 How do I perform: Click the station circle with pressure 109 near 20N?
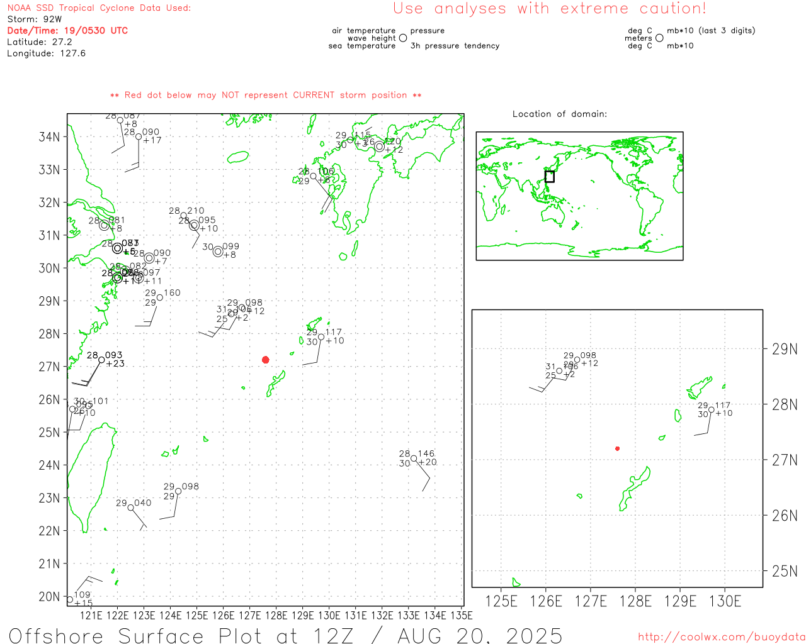pyautogui.click(x=70, y=599)
